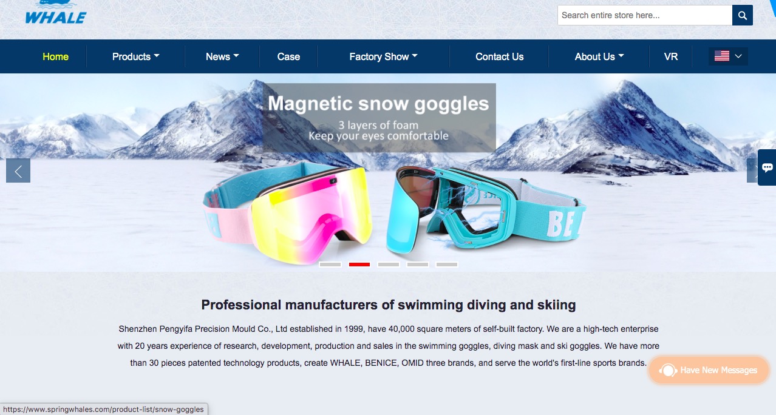Select the third carousel indicator
776x415 pixels.
(x=389, y=265)
